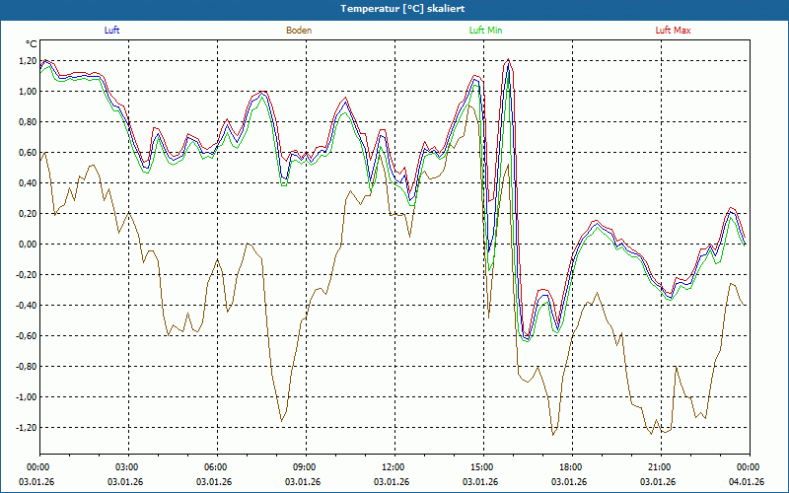Click the -0,60 y-axis tick label
789x493 pixels.
point(24,336)
